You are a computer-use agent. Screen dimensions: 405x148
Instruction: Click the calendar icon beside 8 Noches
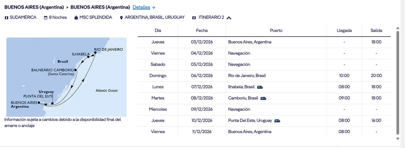click(x=46, y=18)
